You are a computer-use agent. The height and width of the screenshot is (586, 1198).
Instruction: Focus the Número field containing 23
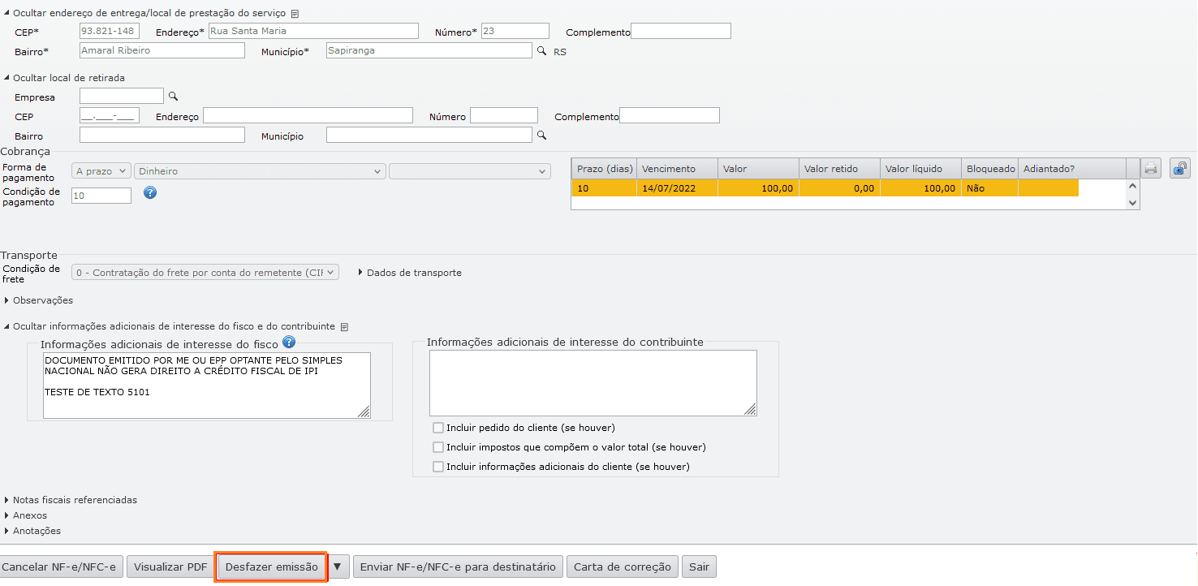tap(515, 31)
